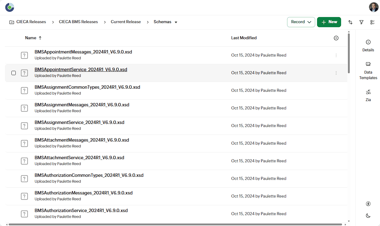380x226 pixels.
Task: Toggle night mode moon icon
Action: coord(368,215)
